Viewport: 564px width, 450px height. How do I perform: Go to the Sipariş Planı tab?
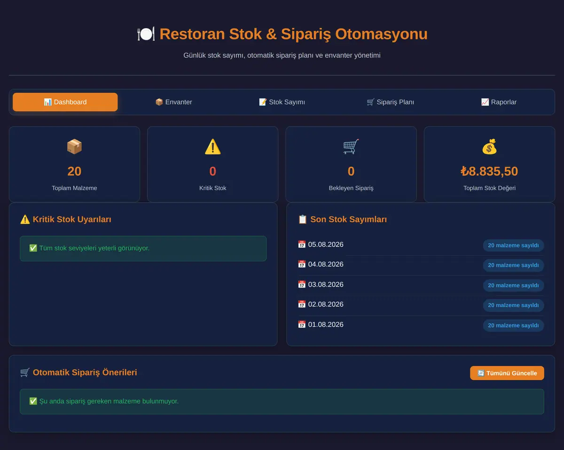[390, 102]
